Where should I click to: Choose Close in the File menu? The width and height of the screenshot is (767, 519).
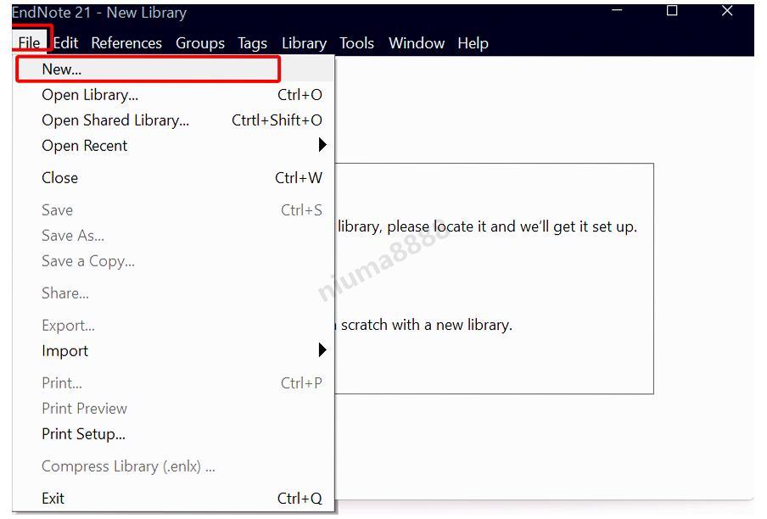pos(174,177)
